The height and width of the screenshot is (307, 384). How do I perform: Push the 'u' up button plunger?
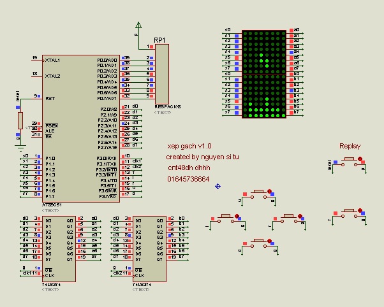coord(258,191)
